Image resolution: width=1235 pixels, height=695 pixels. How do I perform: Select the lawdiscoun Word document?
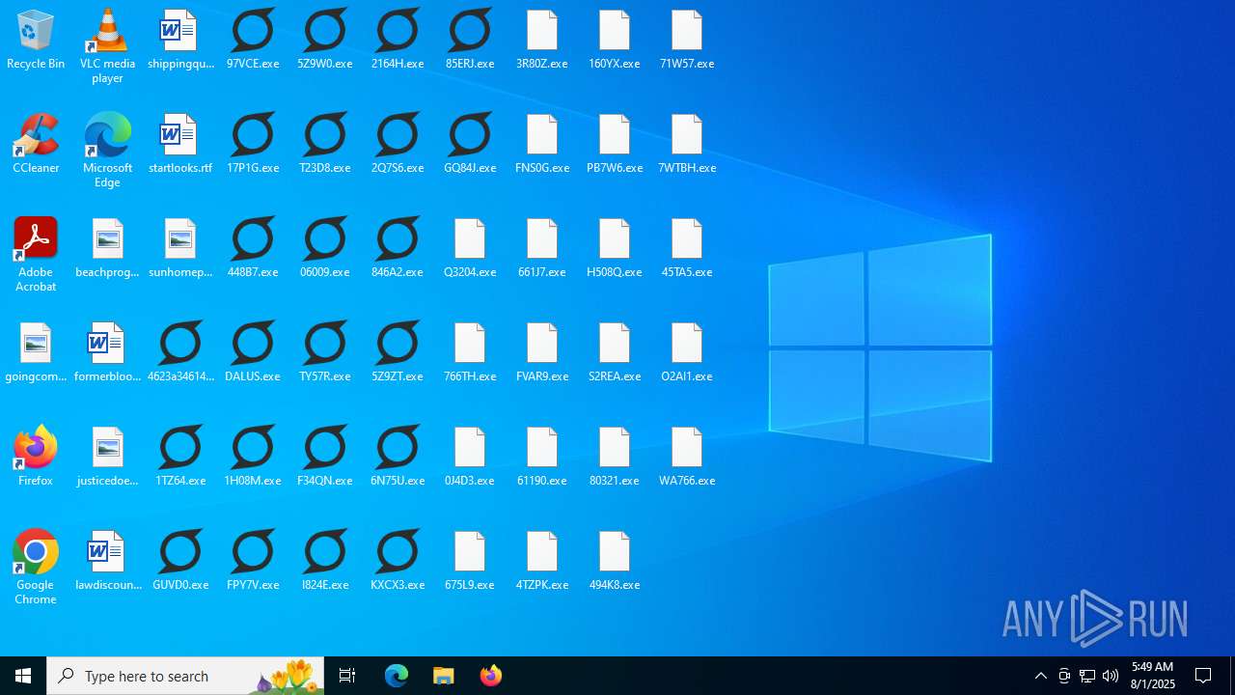[108, 562]
